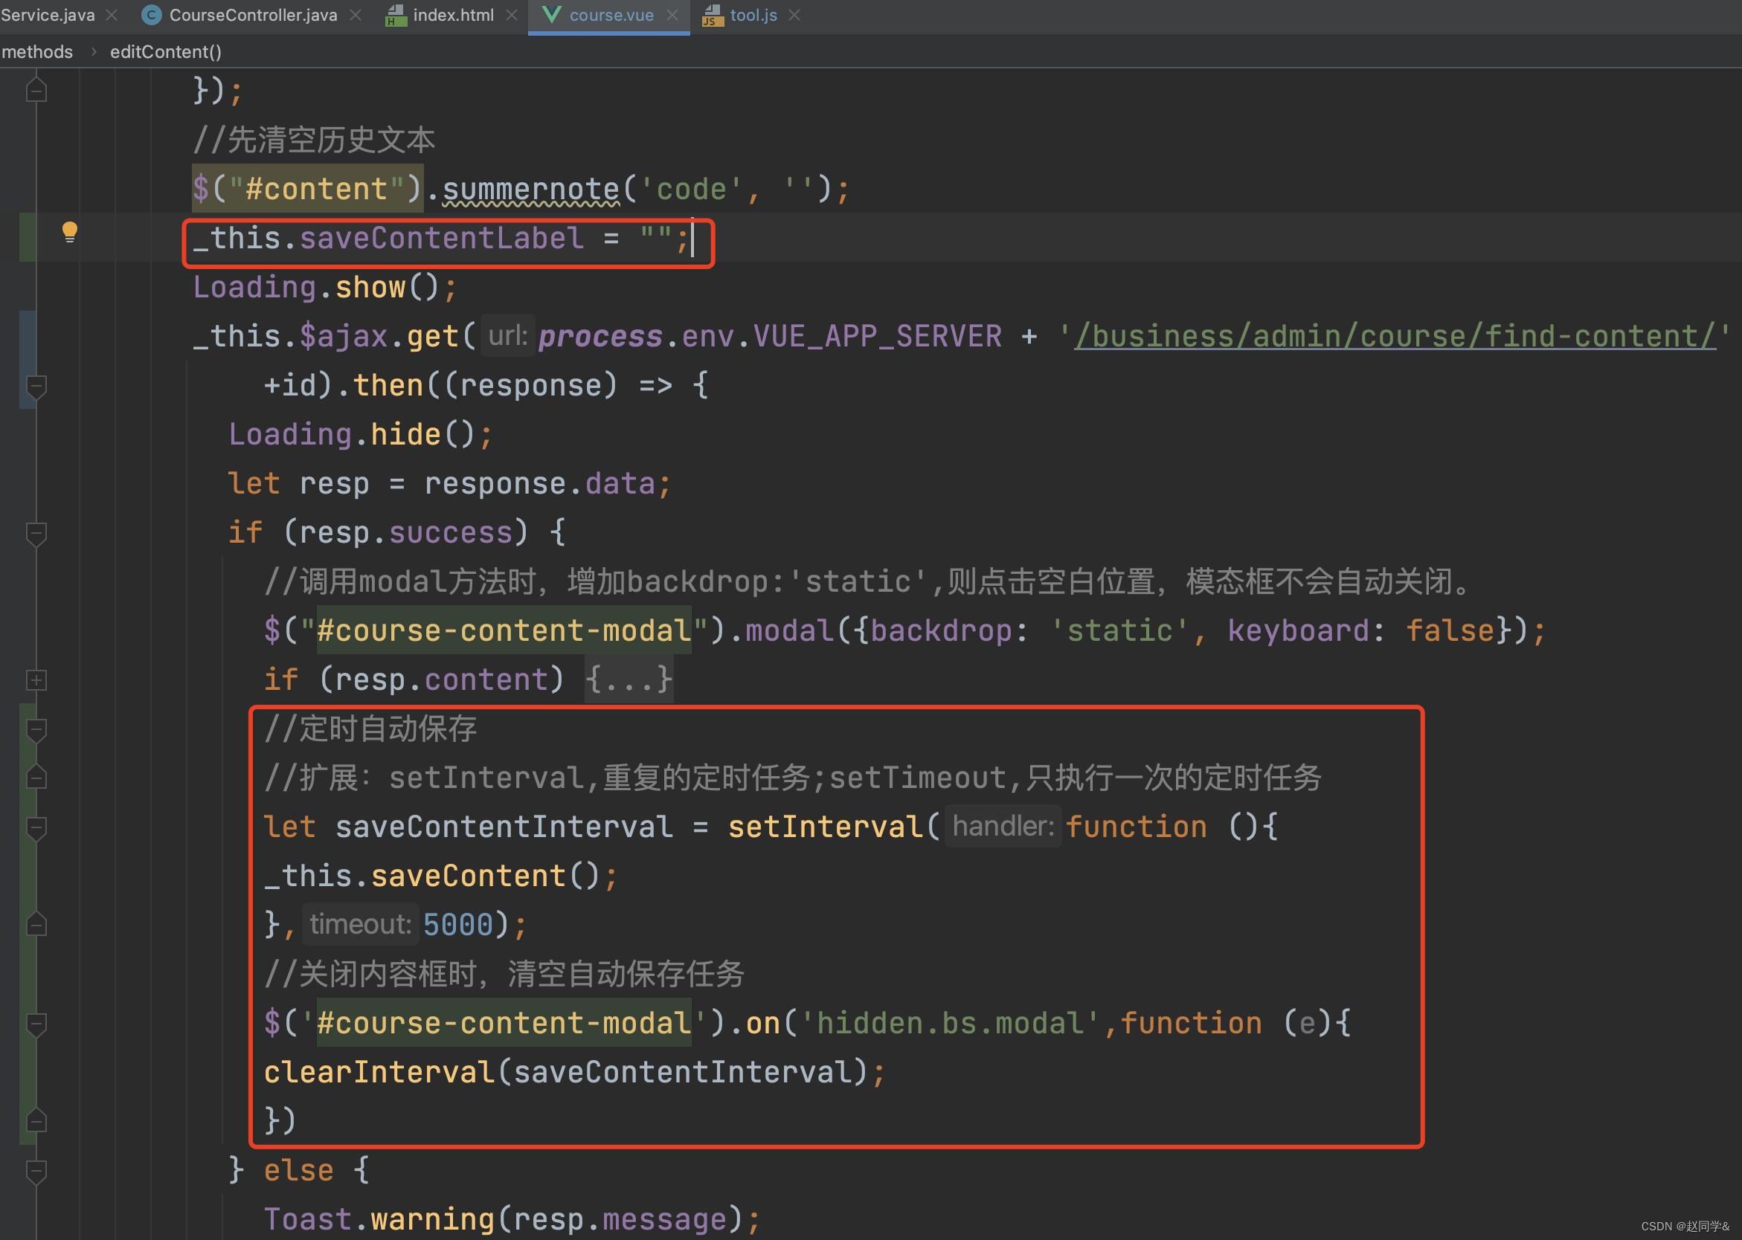Screen dimensions: 1742x1240
Task: Open the Service.java tab
Action: 48,16
